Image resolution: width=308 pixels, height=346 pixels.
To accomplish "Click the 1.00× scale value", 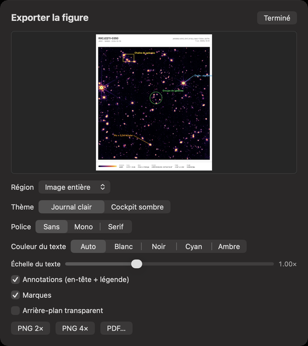I will [287, 264].
